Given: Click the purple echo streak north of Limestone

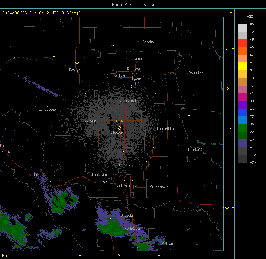Looking at the screenshot, I should [41, 87].
